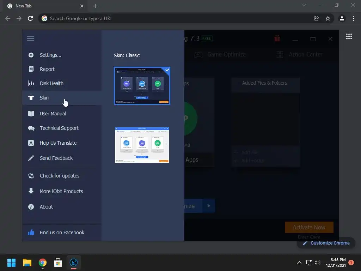This screenshot has height=271, width=361.
Task: Click the share page icon in address bar
Action: [x=316, y=18]
